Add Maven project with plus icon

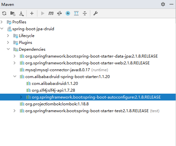click(x=32, y=13)
